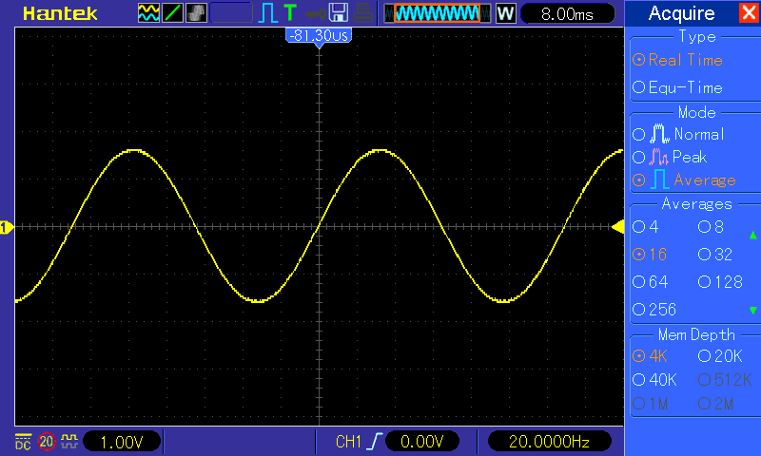
Task: Click the 0.00V trigger level readout
Action: [x=422, y=442]
